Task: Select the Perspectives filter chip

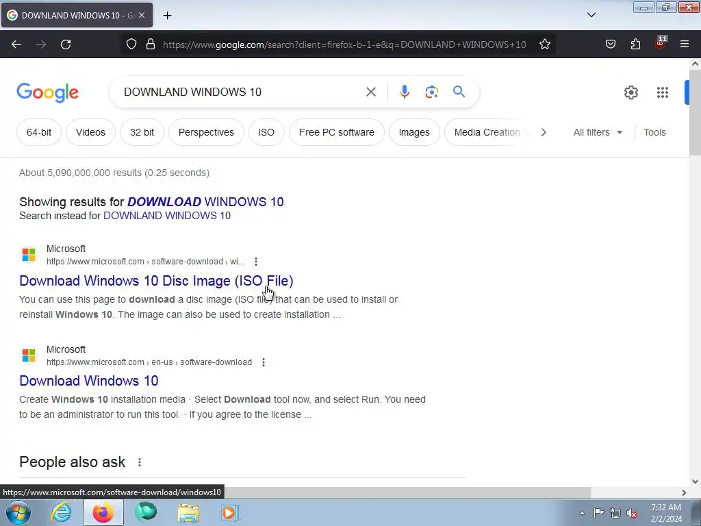Action: coord(206,132)
